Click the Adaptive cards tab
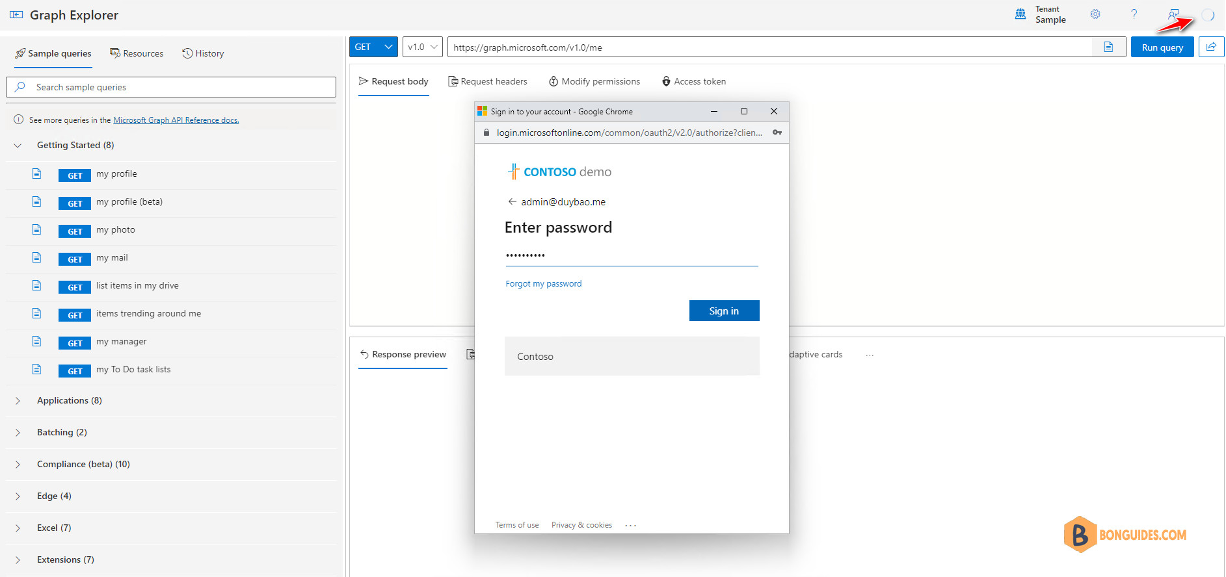Viewport: 1226px width, 577px height. pos(816,355)
